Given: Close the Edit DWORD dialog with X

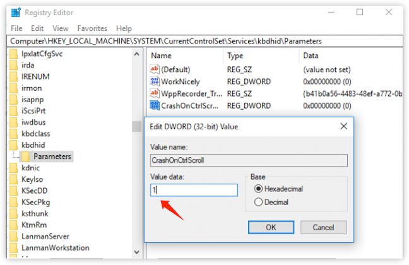Looking at the screenshot, I should (x=344, y=126).
